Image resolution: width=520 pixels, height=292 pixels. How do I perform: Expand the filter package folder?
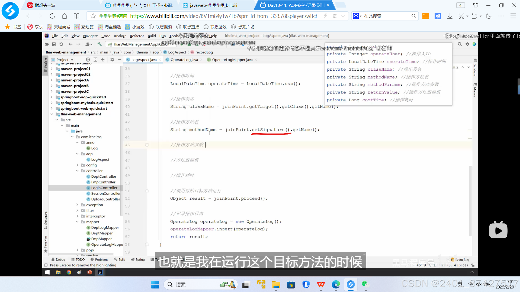pyautogui.click(x=77, y=210)
